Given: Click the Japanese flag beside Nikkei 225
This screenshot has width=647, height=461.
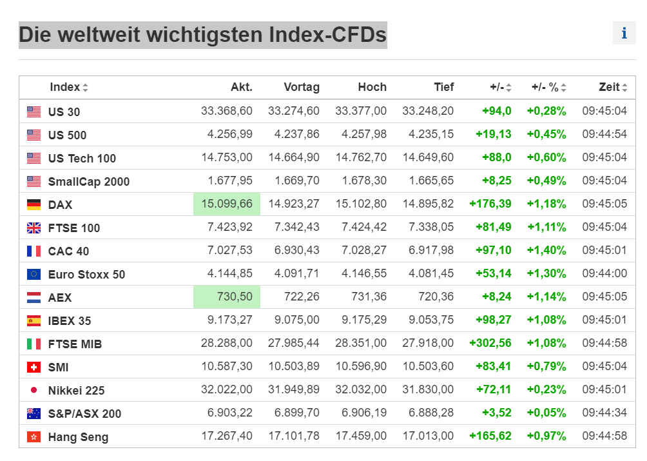Looking at the screenshot, I should (34, 390).
